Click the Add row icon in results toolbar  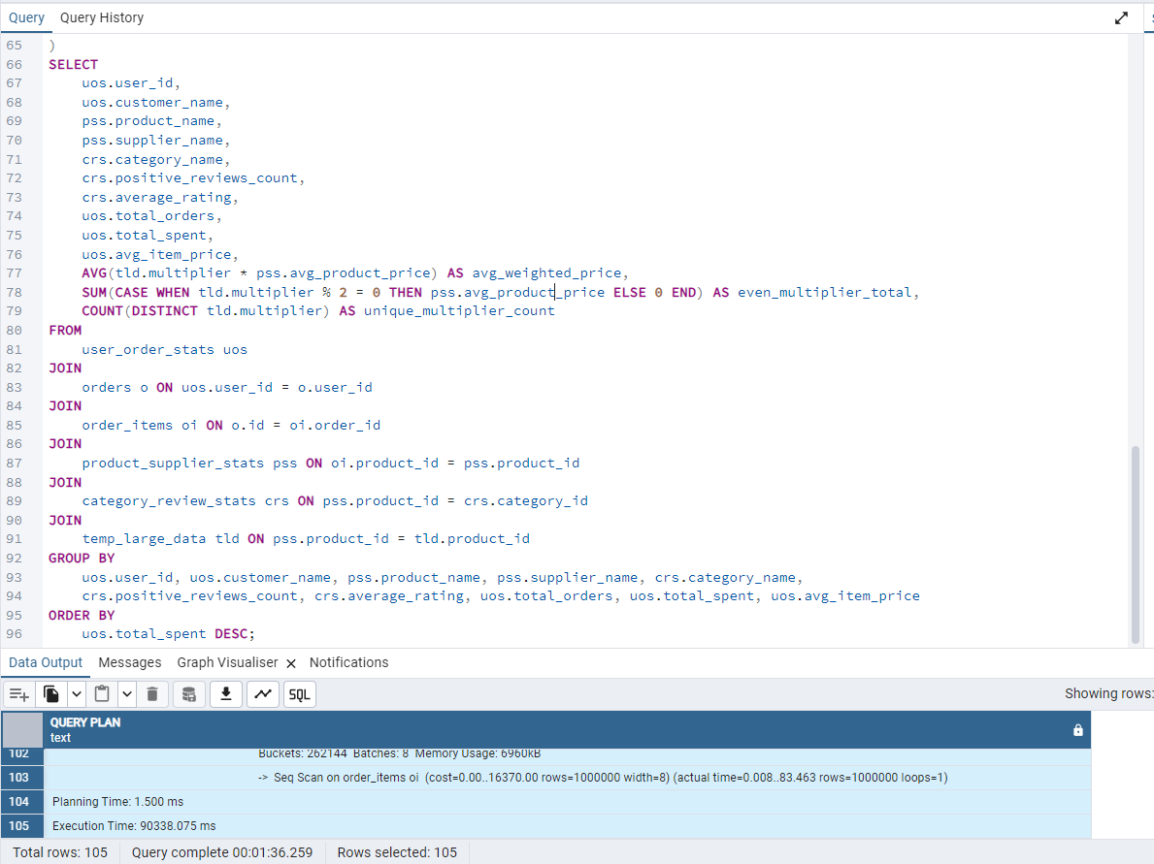pos(19,694)
